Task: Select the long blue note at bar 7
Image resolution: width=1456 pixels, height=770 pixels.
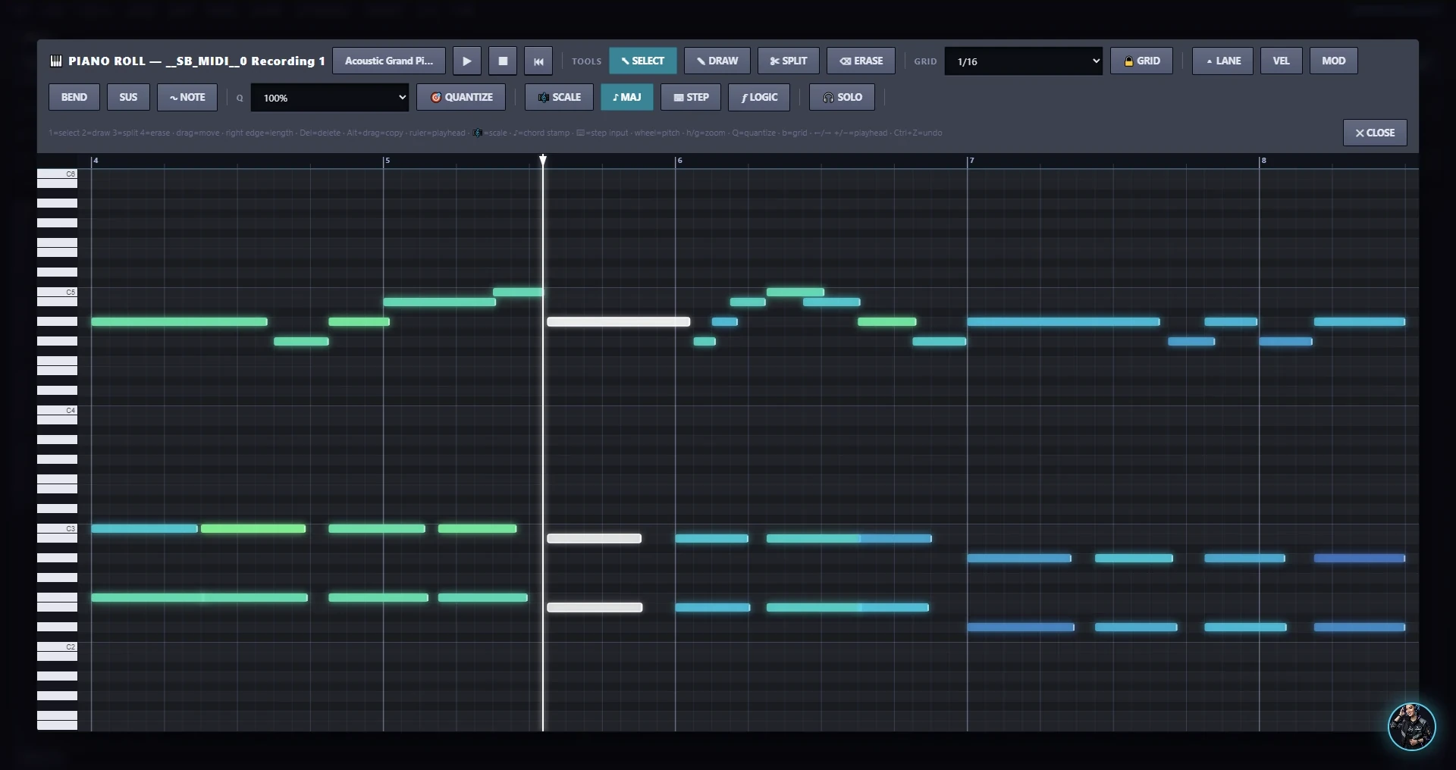Action: [x=1063, y=322]
